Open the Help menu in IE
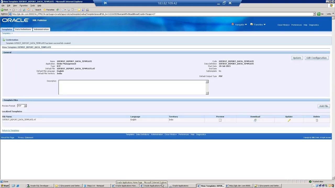This screenshot has height=188, width=335. pos(39,5)
